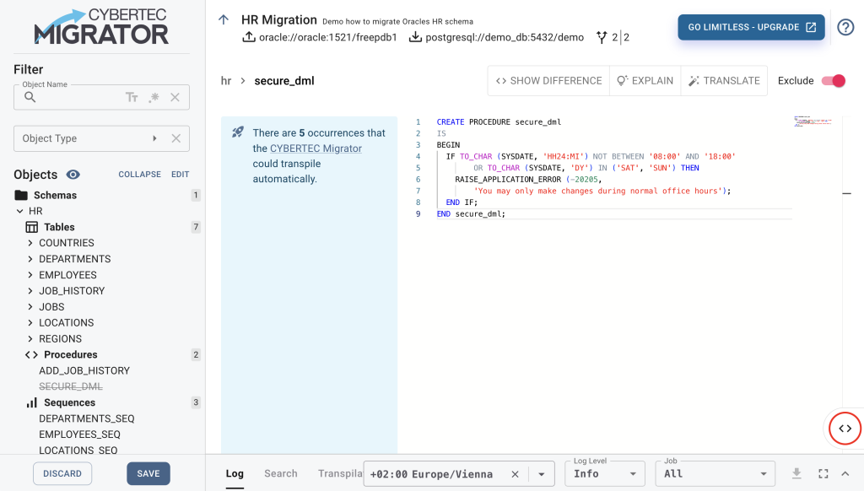This screenshot has height=491, width=864.
Task: Toggle the Exclude switch
Action: (833, 81)
